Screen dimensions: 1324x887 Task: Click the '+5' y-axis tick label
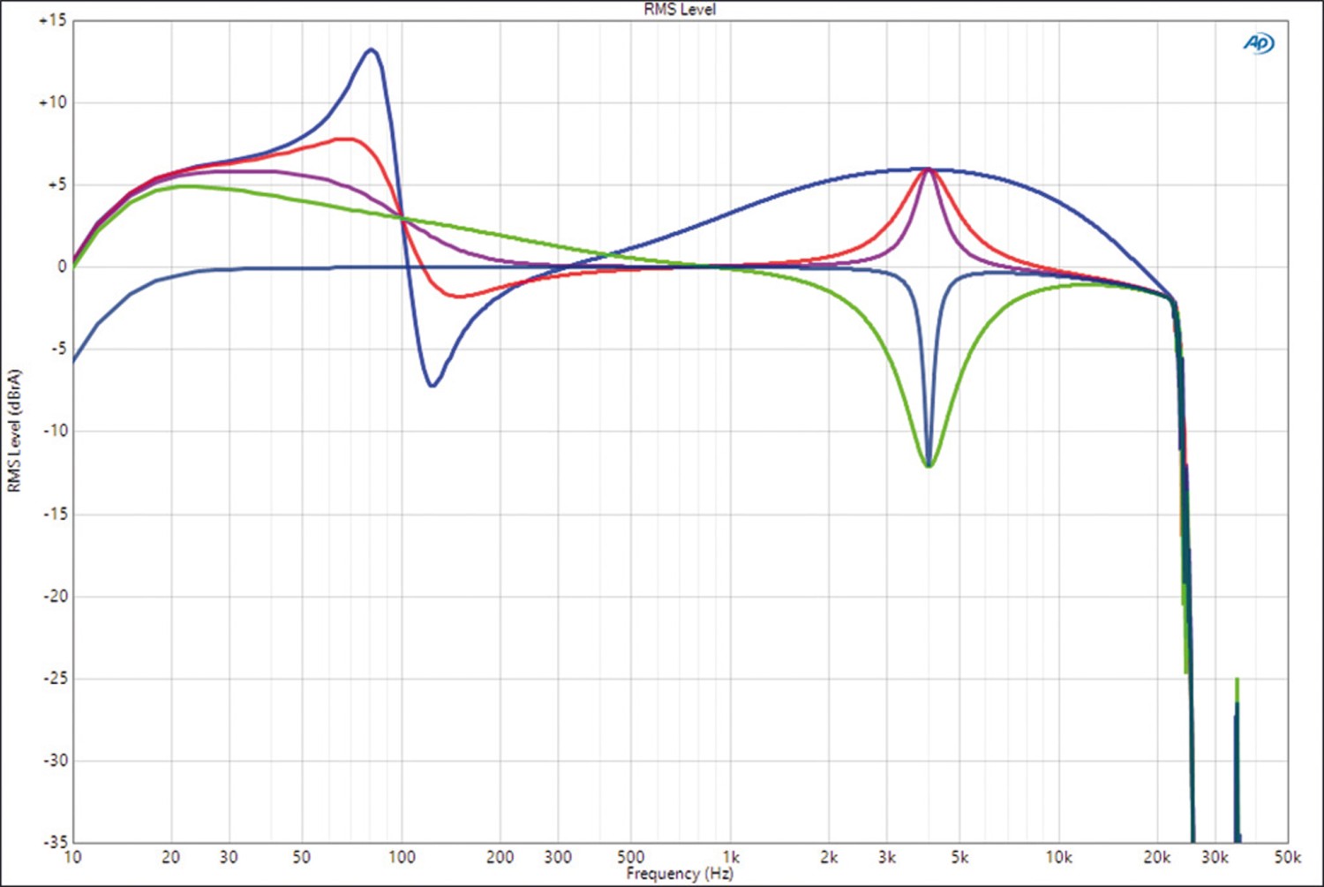pos(56,184)
